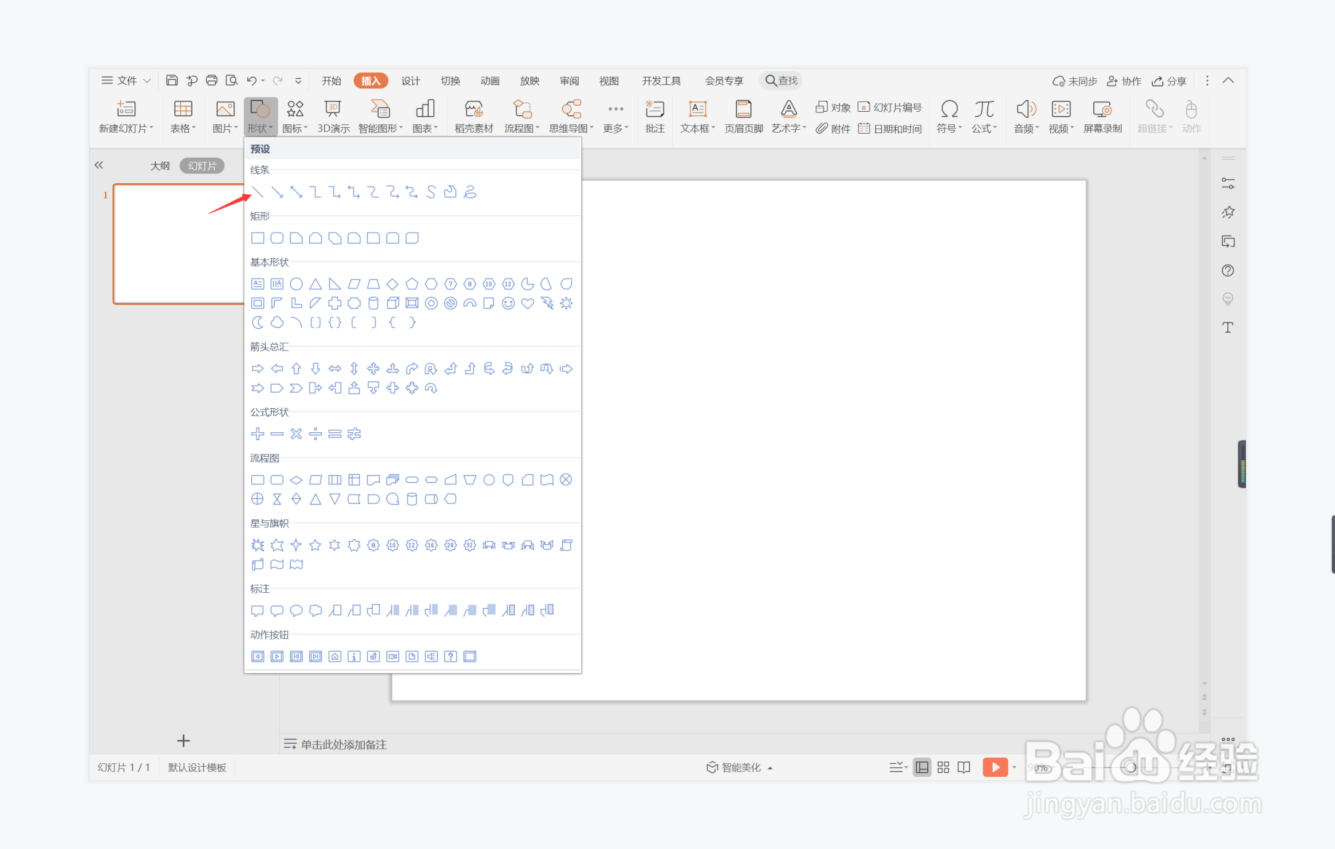
Task: Pick the heart shape
Action: click(528, 304)
